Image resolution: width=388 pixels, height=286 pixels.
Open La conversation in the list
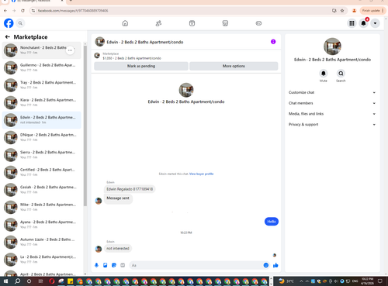coord(42,260)
